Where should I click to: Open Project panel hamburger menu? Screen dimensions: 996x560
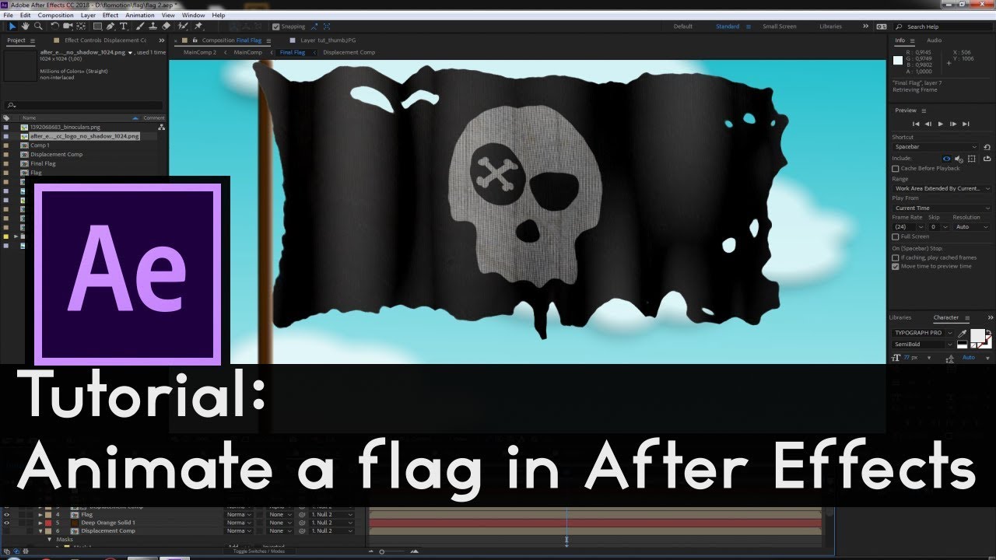(x=33, y=40)
